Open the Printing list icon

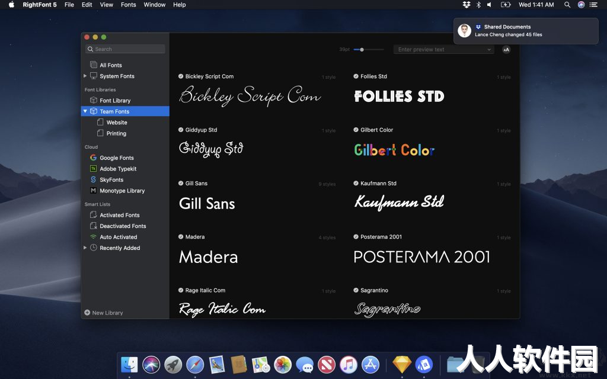click(100, 133)
